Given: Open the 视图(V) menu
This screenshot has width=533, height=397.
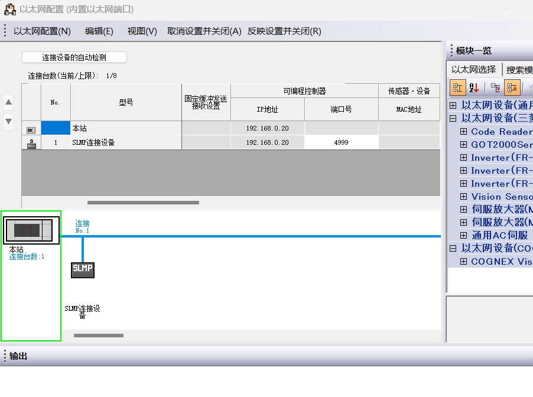Looking at the screenshot, I should pyautogui.click(x=142, y=31).
